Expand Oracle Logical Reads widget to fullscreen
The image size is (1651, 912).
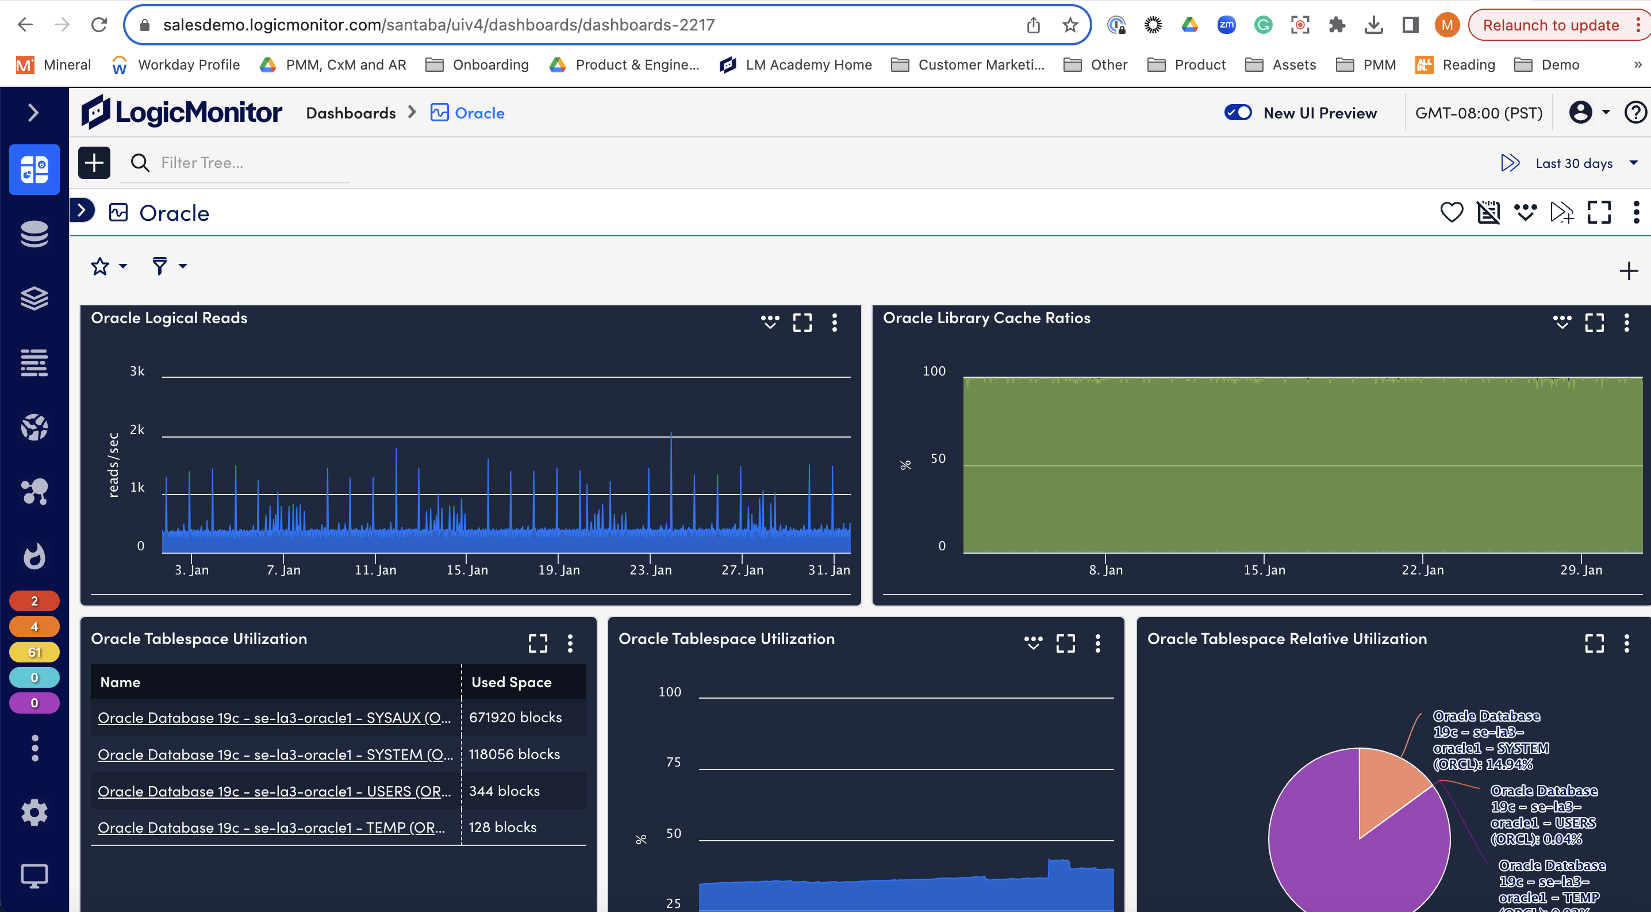[803, 323]
